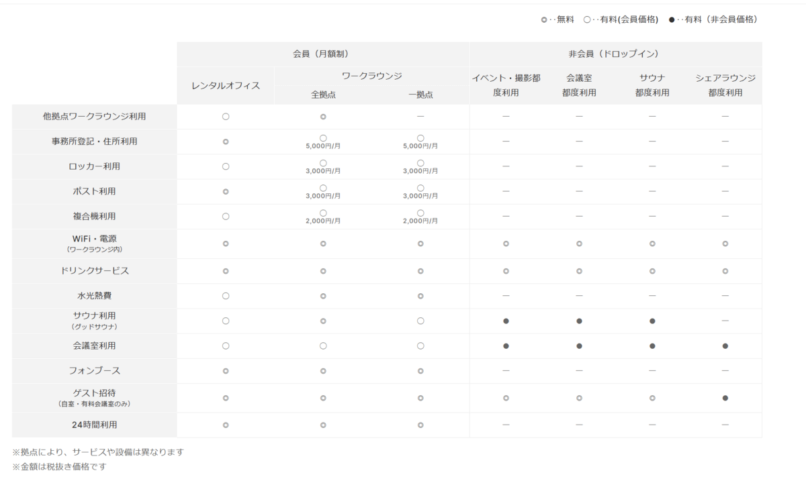806x479 pixels.
Task: Click the 会議室 都度利用 column header
Action: pos(579,85)
